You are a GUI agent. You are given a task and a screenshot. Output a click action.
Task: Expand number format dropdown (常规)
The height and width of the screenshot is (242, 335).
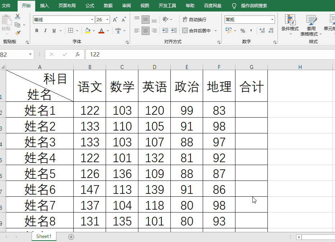[x=272, y=20]
